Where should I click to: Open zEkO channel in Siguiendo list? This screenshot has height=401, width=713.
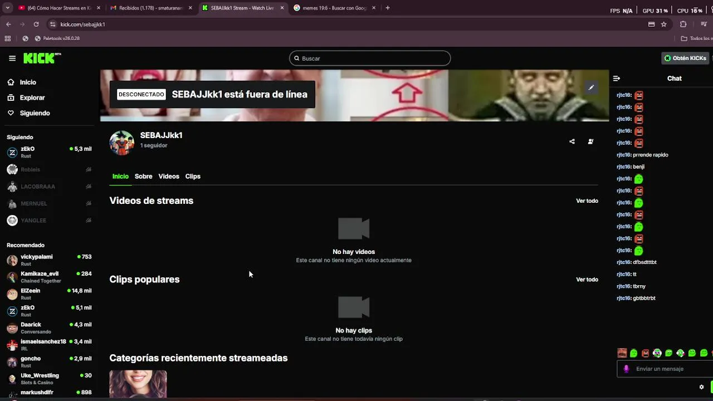coord(49,152)
